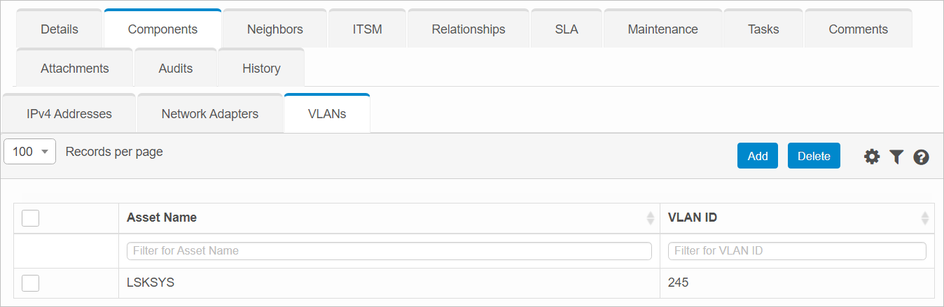This screenshot has width=944, height=307.
Task: Go to the IPv4 Addresses sub-tab
Action: 69,114
